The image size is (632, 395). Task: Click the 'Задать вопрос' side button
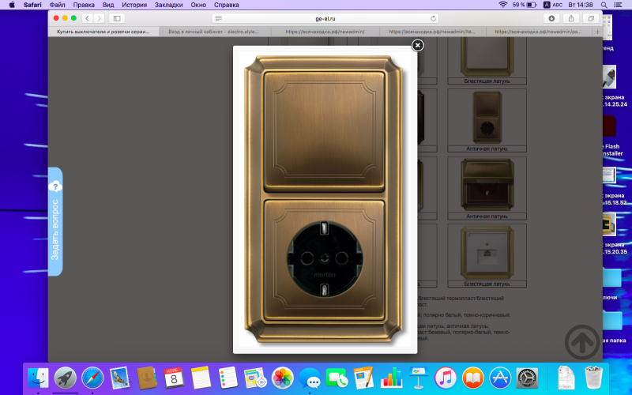(x=55, y=222)
